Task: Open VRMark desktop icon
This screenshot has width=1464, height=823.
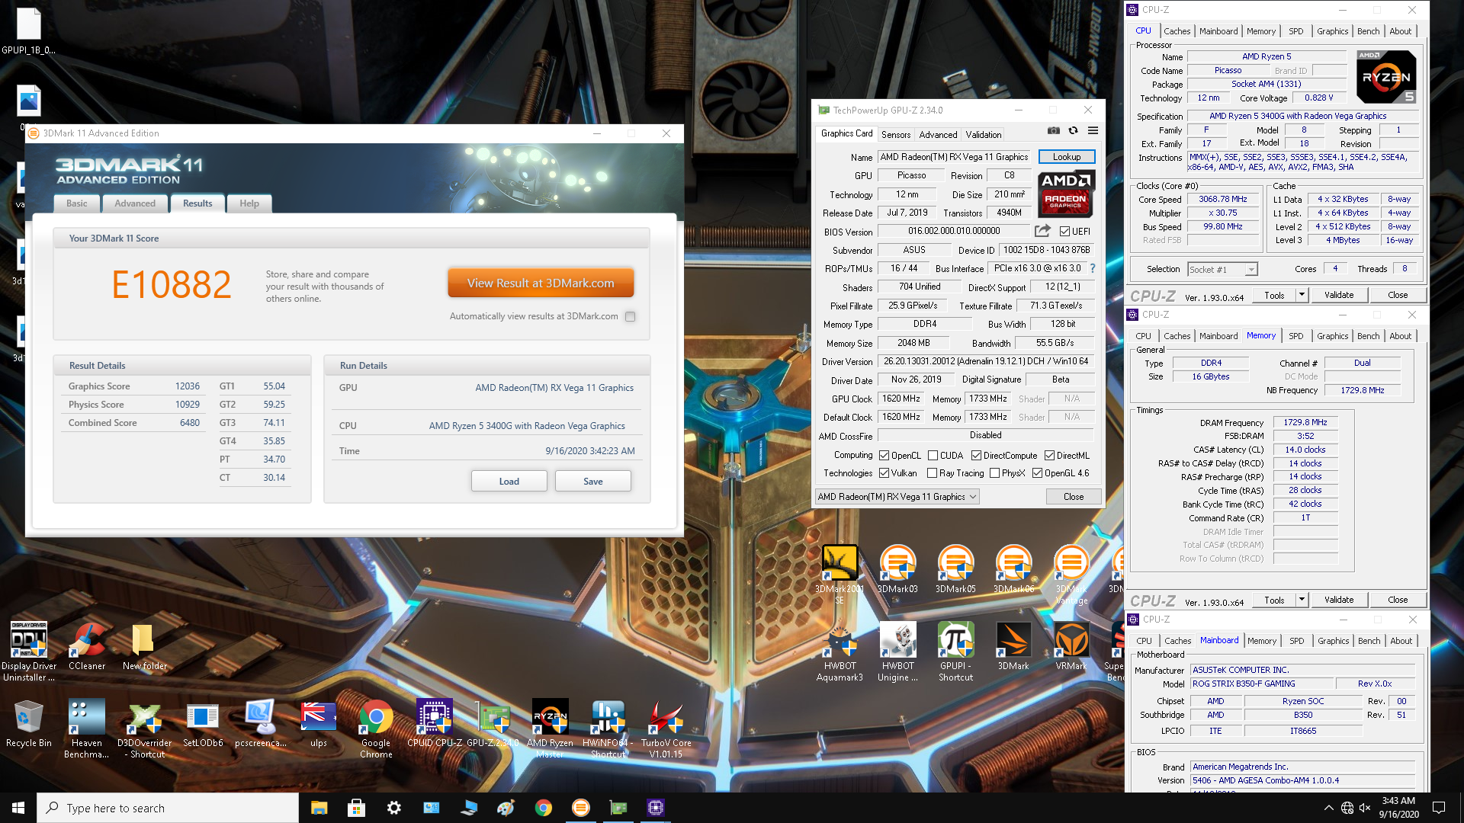Action: click(x=1071, y=646)
